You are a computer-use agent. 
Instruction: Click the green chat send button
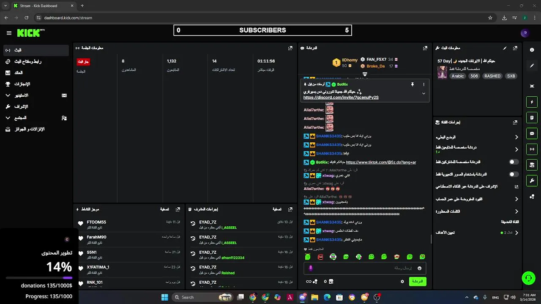pos(418,281)
